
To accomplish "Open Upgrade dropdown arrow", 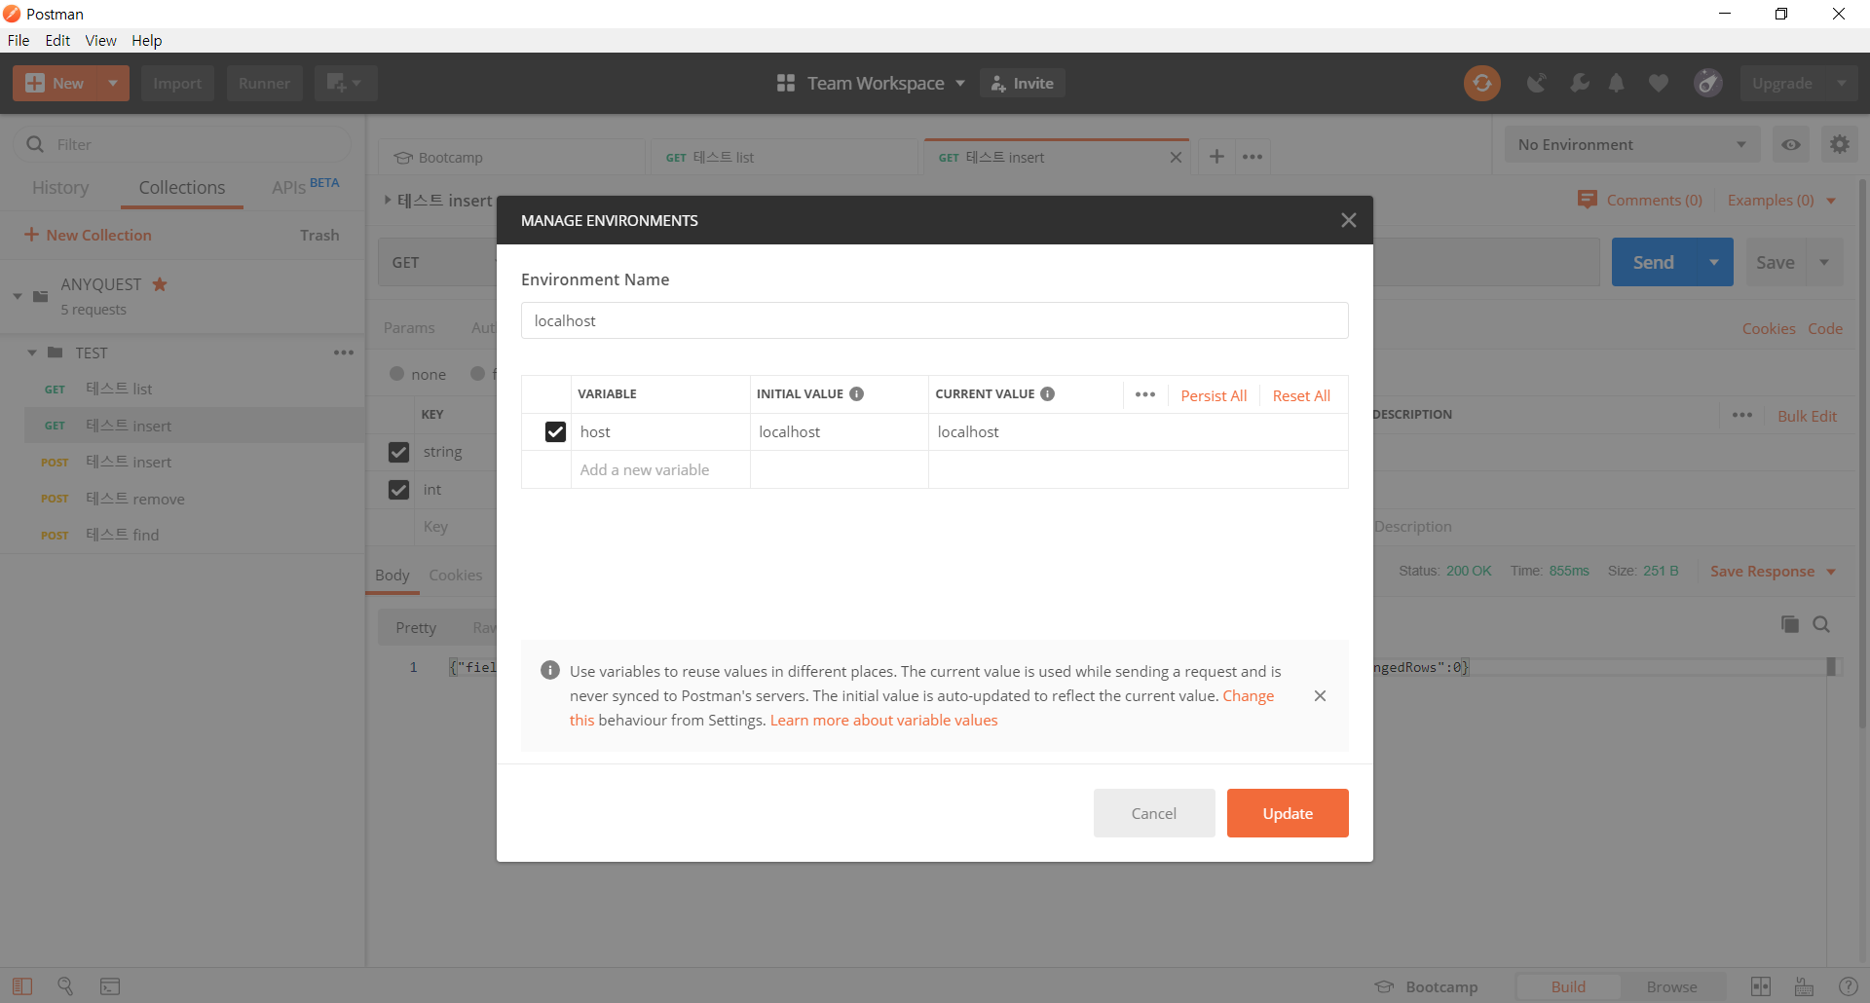I will [1841, 83].
